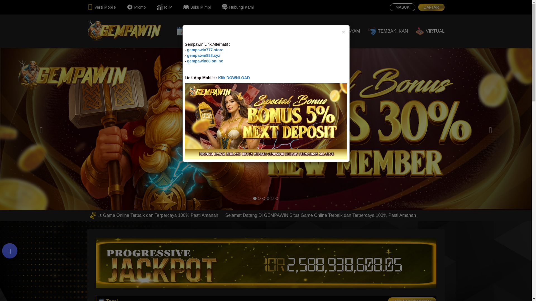Click the calendar icon in navigation bar

click(180, 31)
